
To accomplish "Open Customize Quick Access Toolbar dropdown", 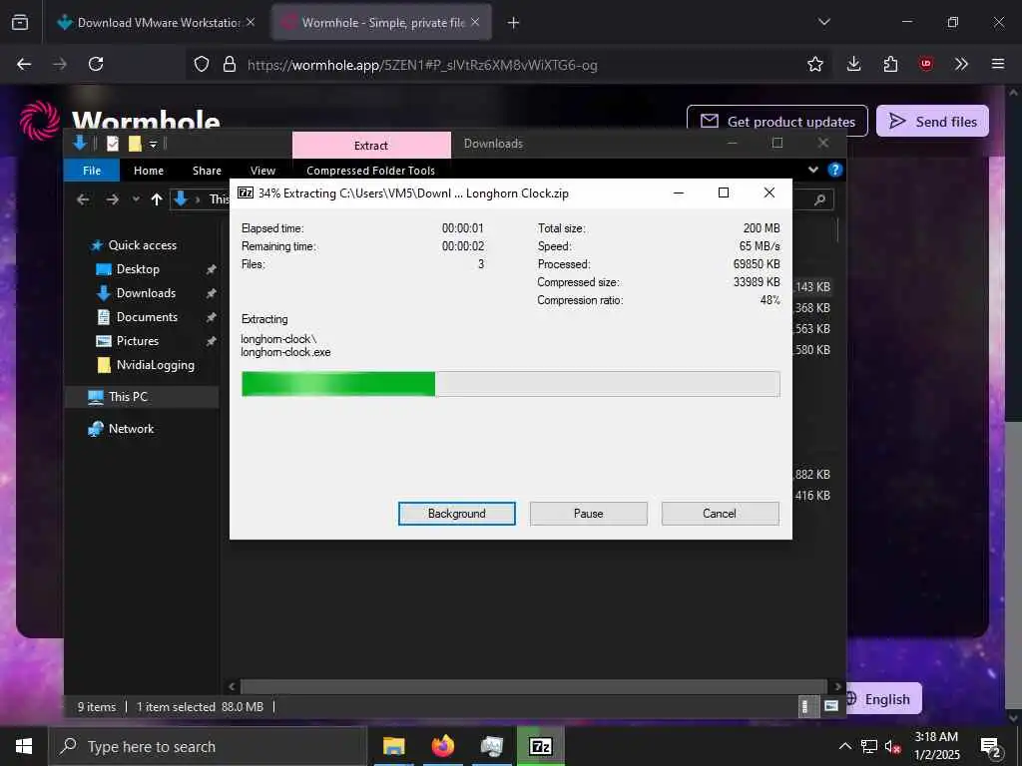I will pos(153,144).
